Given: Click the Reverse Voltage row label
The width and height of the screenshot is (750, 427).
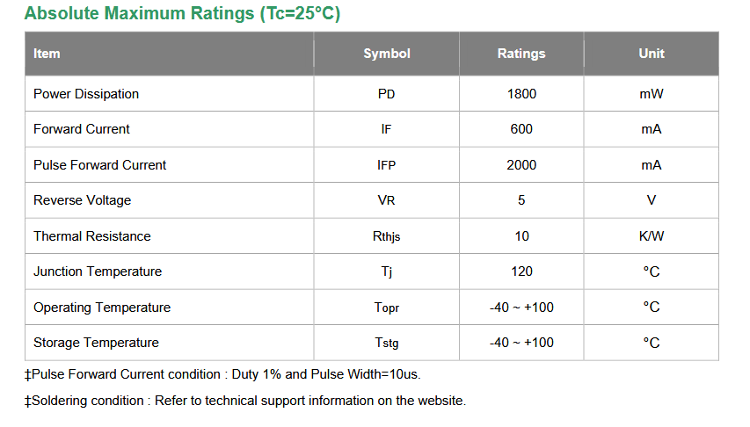Looking at the screenshot, I should point(83,200).
